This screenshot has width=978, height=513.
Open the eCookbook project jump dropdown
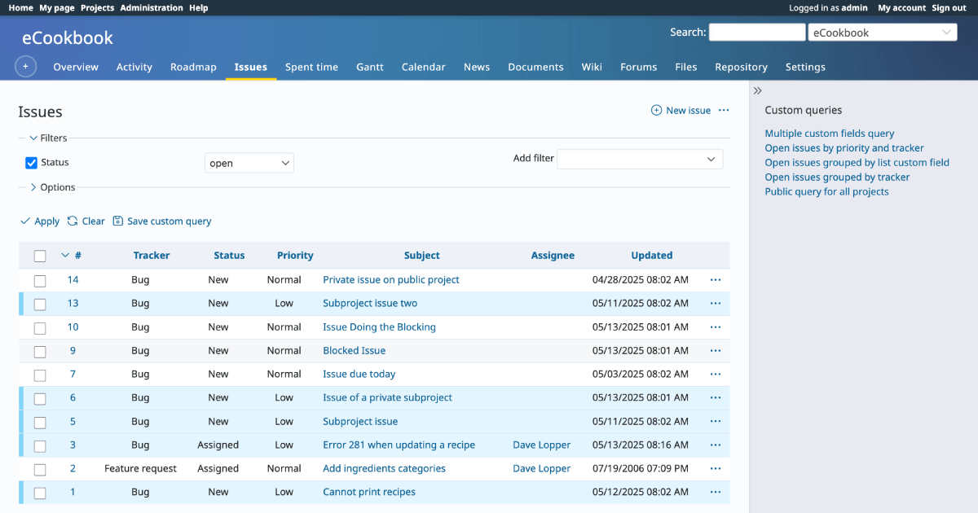882,33
